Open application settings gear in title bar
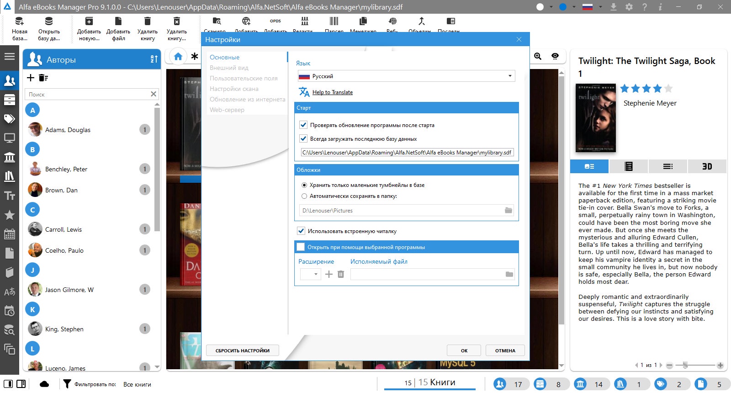The image size is (731, 393). point(629,7)
